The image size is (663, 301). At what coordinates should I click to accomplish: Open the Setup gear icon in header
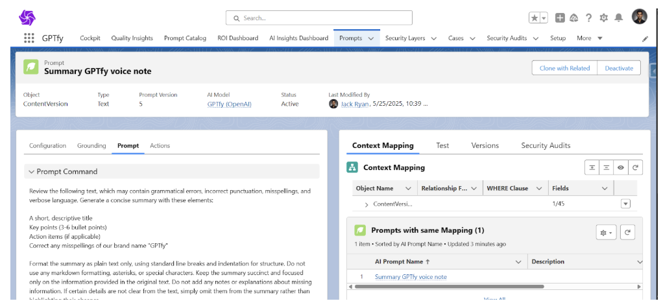tap(604, 18)
